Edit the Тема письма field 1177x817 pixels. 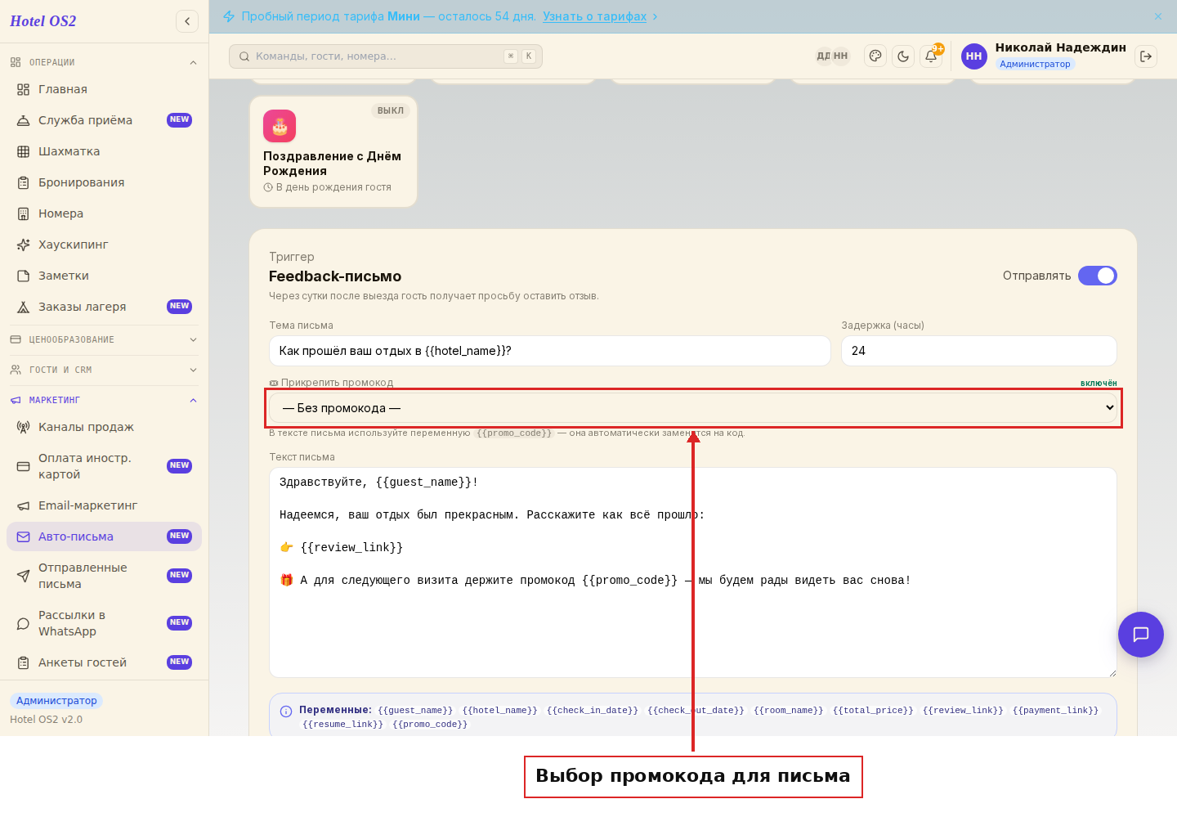(x=550, y=351)
